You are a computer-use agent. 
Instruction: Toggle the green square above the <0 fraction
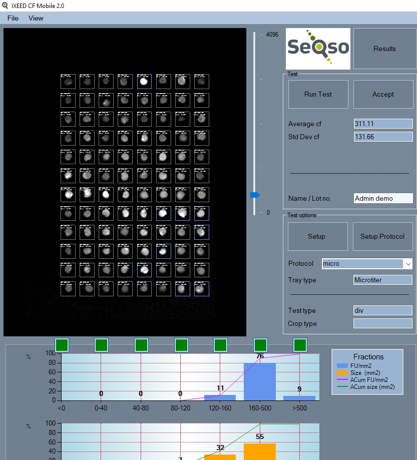[x=61, y=344]
